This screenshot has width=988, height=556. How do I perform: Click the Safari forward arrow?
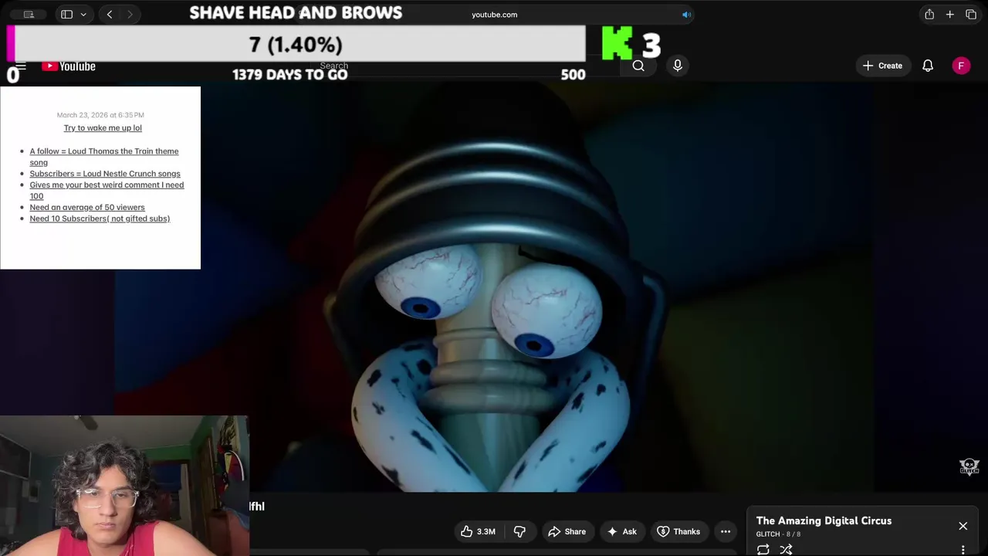click(130, 15)
